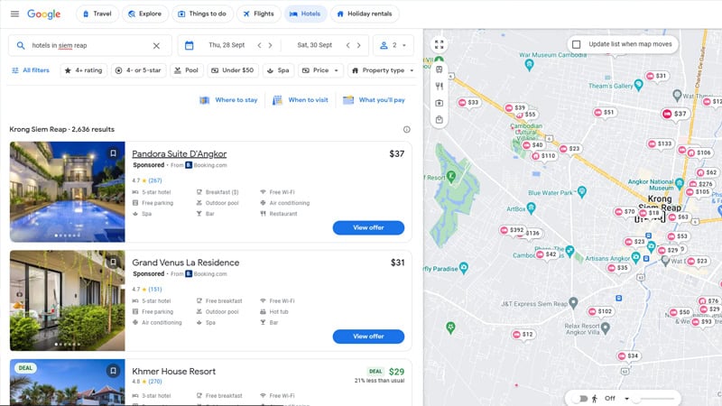Open the What you'll pay link
The image size is (722, 406).
[x=374, y=100]
